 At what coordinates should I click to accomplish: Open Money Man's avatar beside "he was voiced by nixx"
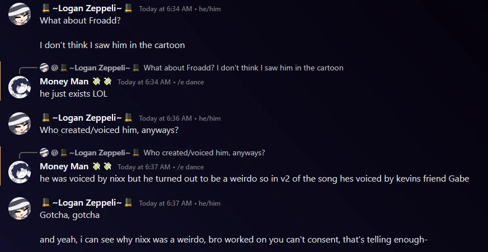(20, 172)
